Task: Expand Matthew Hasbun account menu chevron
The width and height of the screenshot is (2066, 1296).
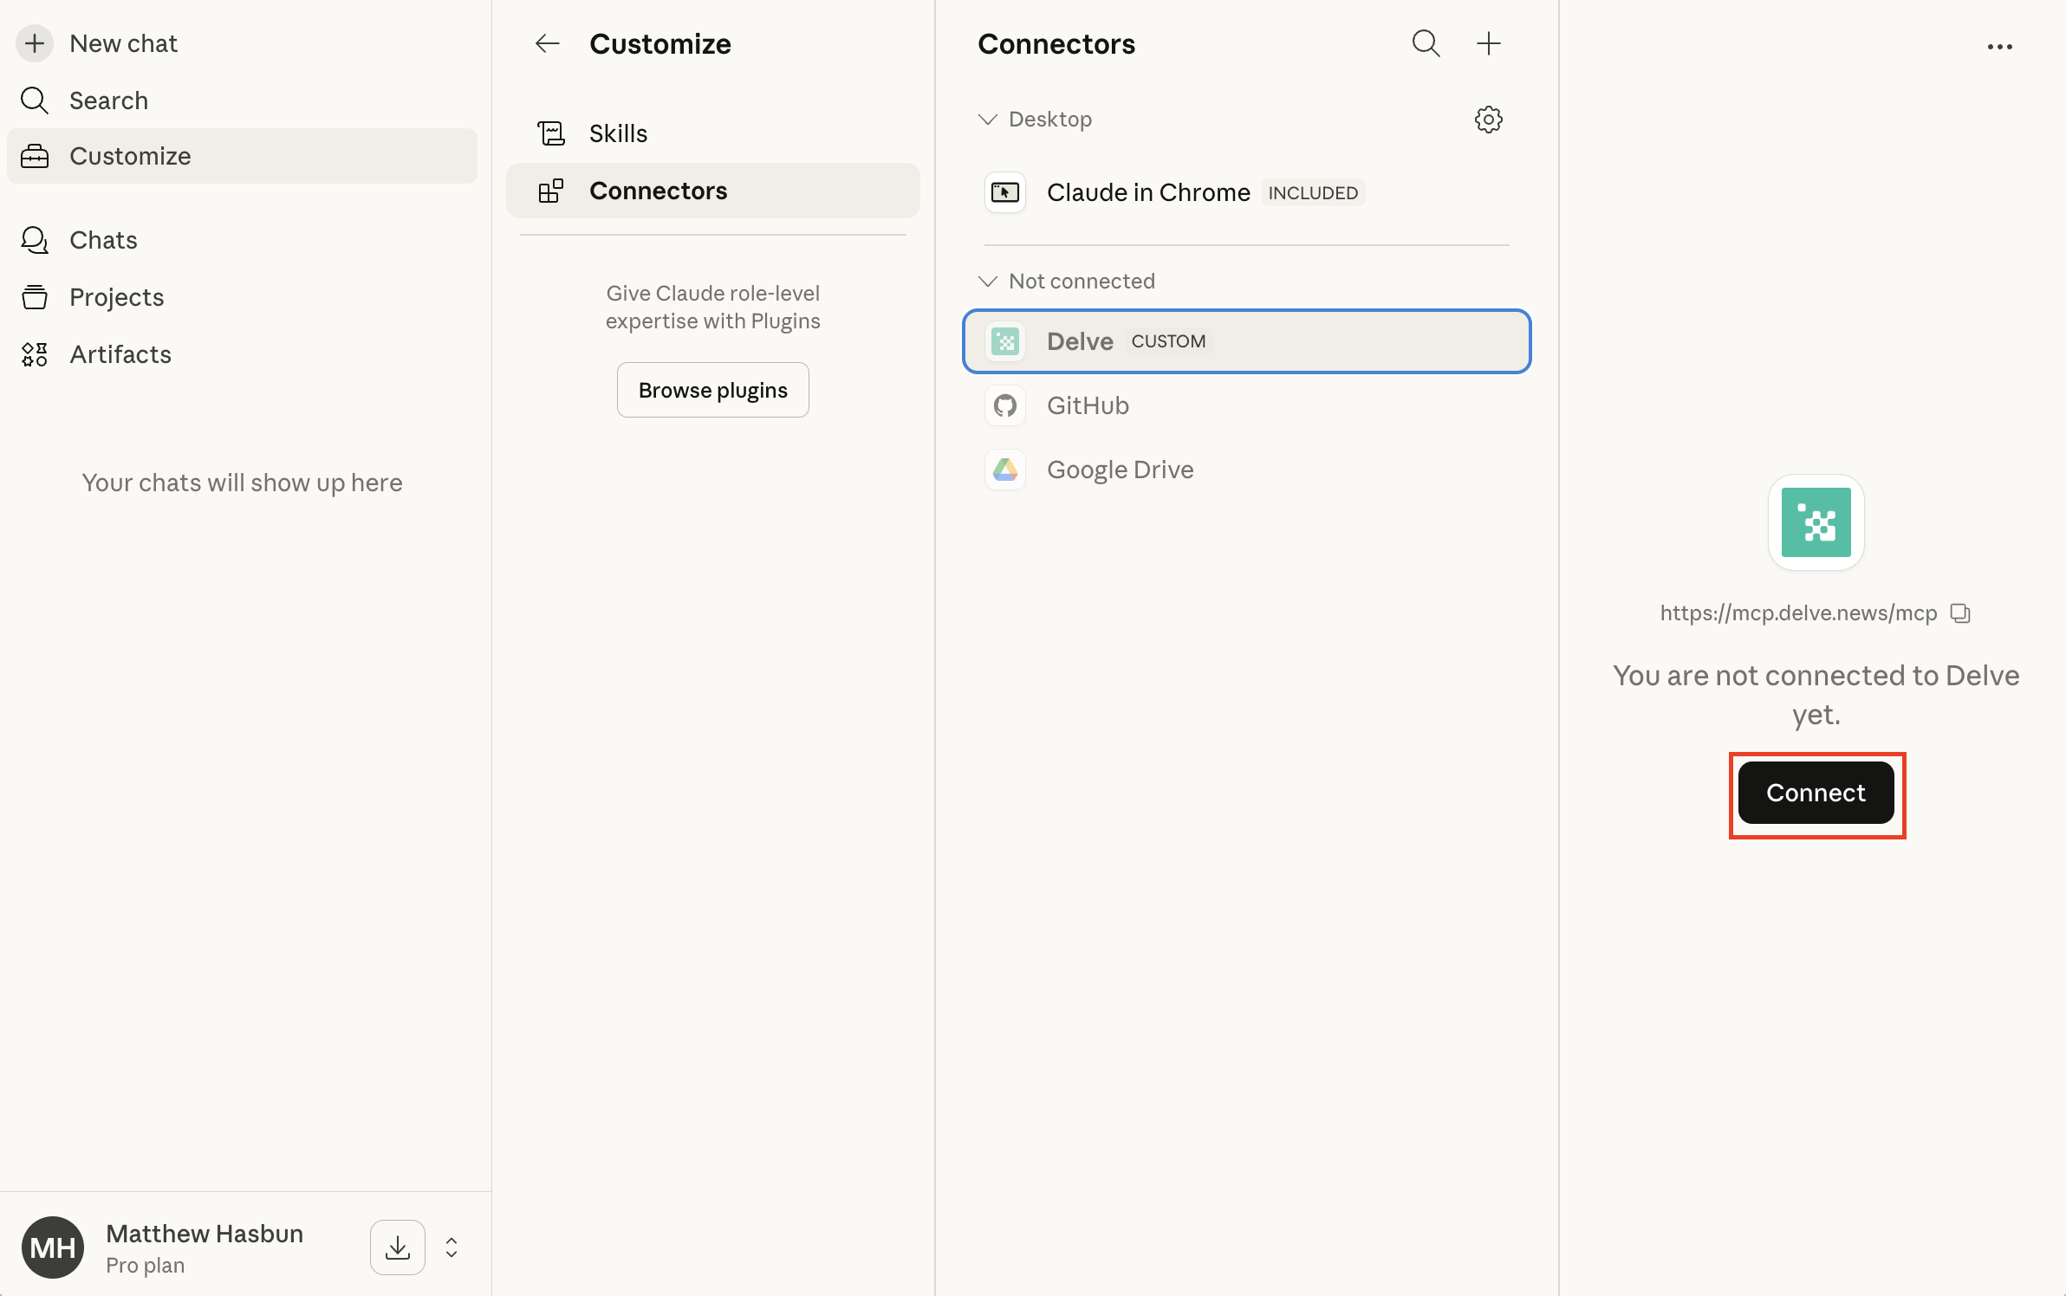Action: click(x=452, y=1247)
